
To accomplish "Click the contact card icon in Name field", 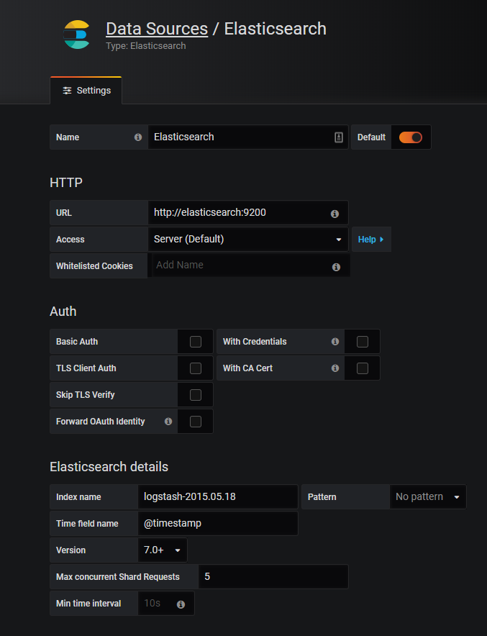I will click(339, 137).
